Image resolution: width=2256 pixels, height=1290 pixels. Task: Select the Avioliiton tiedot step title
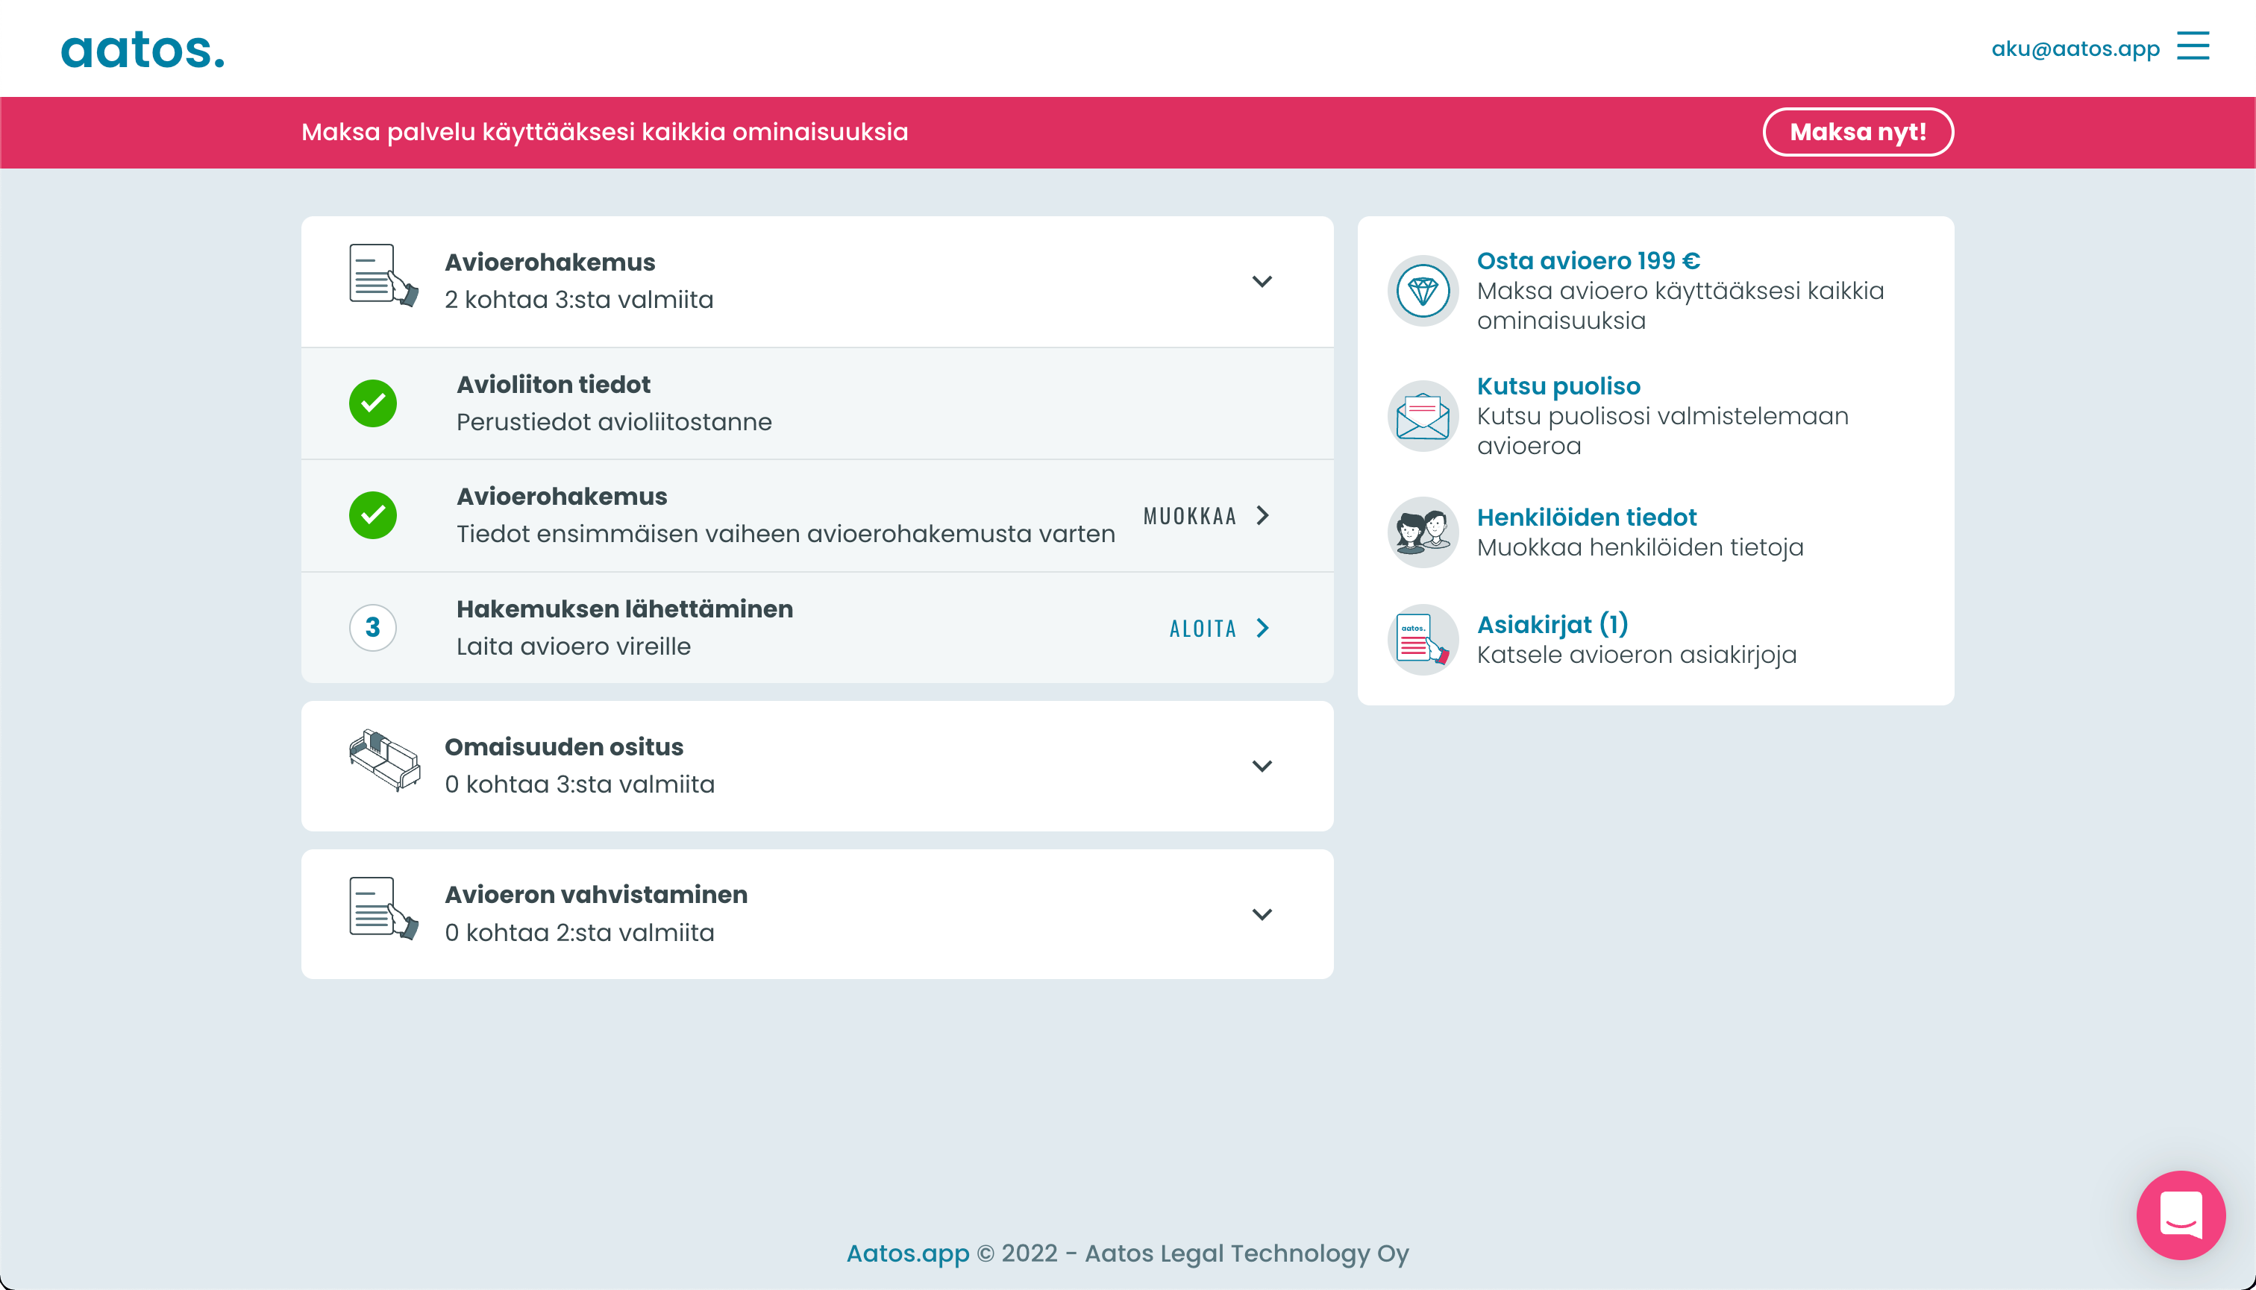pos(553,383)
